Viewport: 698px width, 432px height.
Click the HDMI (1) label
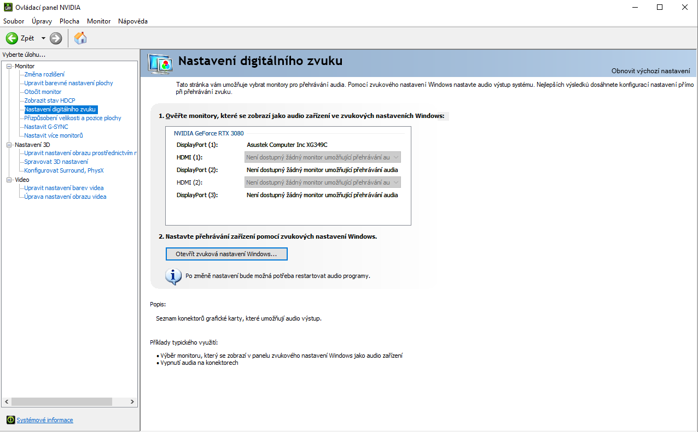189,157
